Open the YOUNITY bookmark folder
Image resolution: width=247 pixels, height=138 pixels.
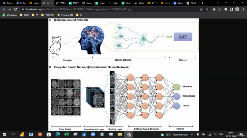click(x=48, y=15)
